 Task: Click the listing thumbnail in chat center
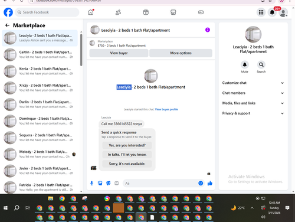point(151,76)
